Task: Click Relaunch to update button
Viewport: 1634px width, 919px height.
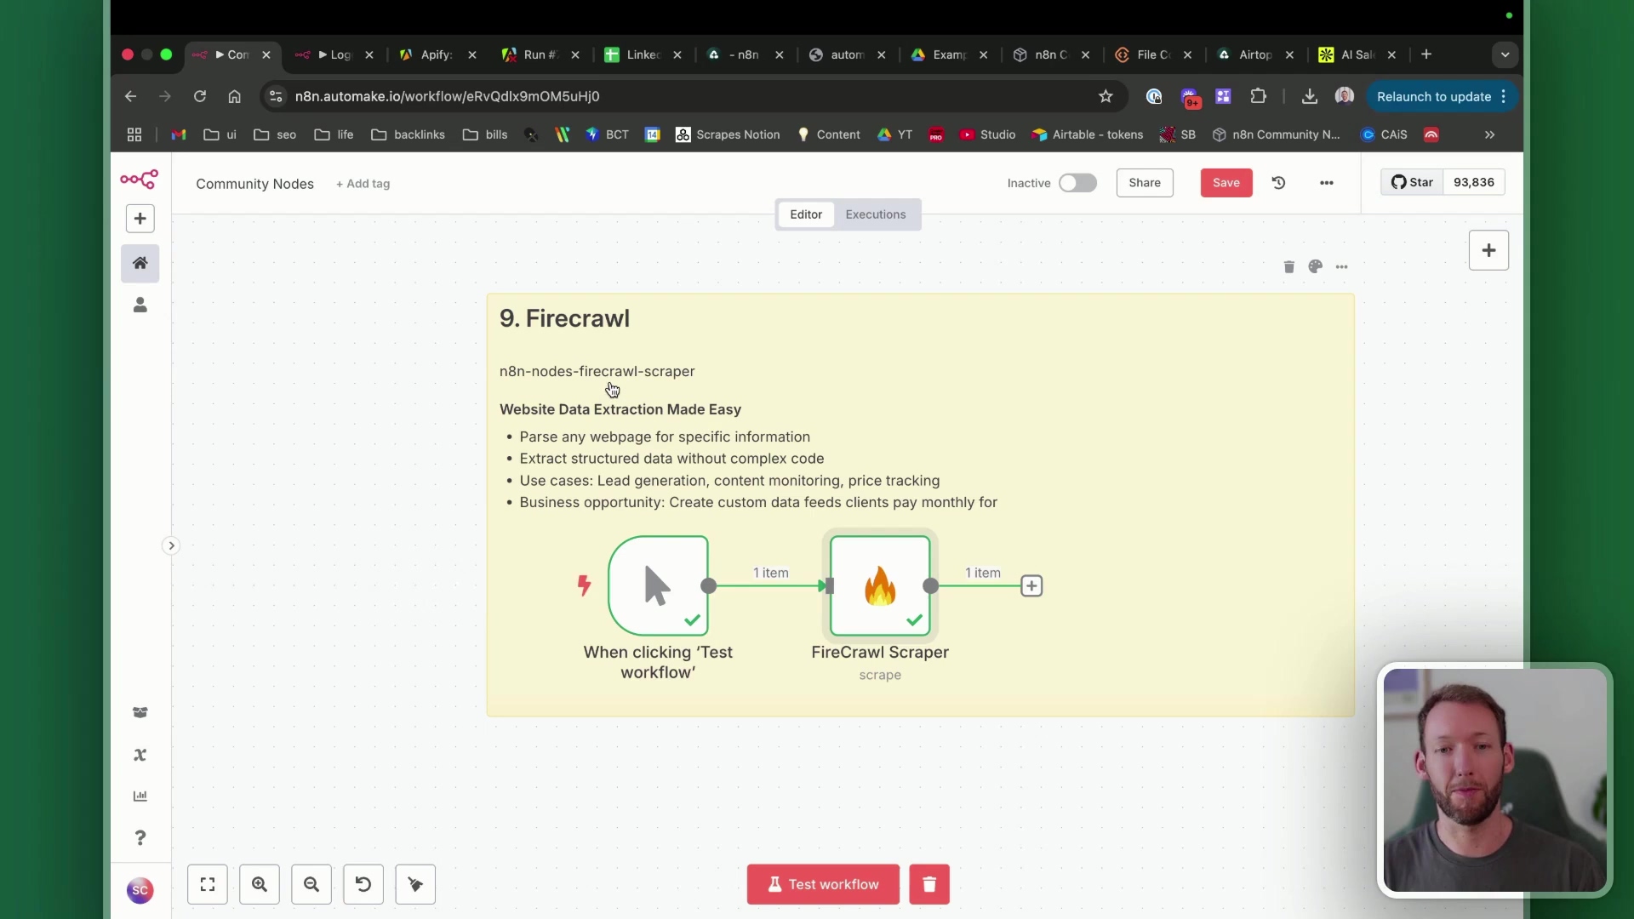Action: point(1442,96)
